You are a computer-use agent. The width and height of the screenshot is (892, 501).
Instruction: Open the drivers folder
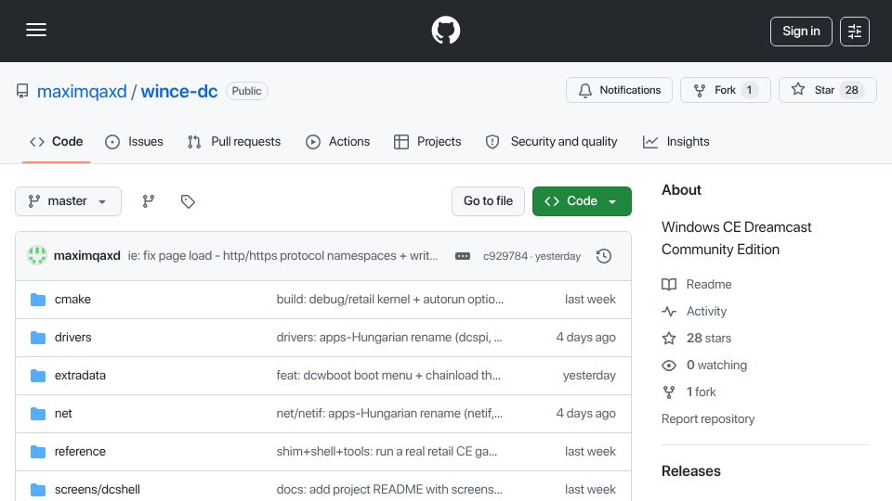click(72, 338)
